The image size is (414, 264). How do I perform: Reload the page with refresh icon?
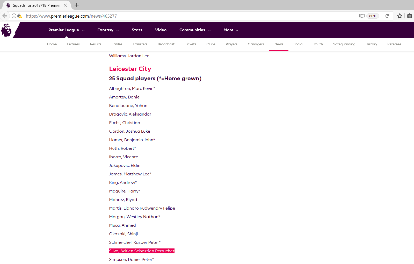click(387, 16)
